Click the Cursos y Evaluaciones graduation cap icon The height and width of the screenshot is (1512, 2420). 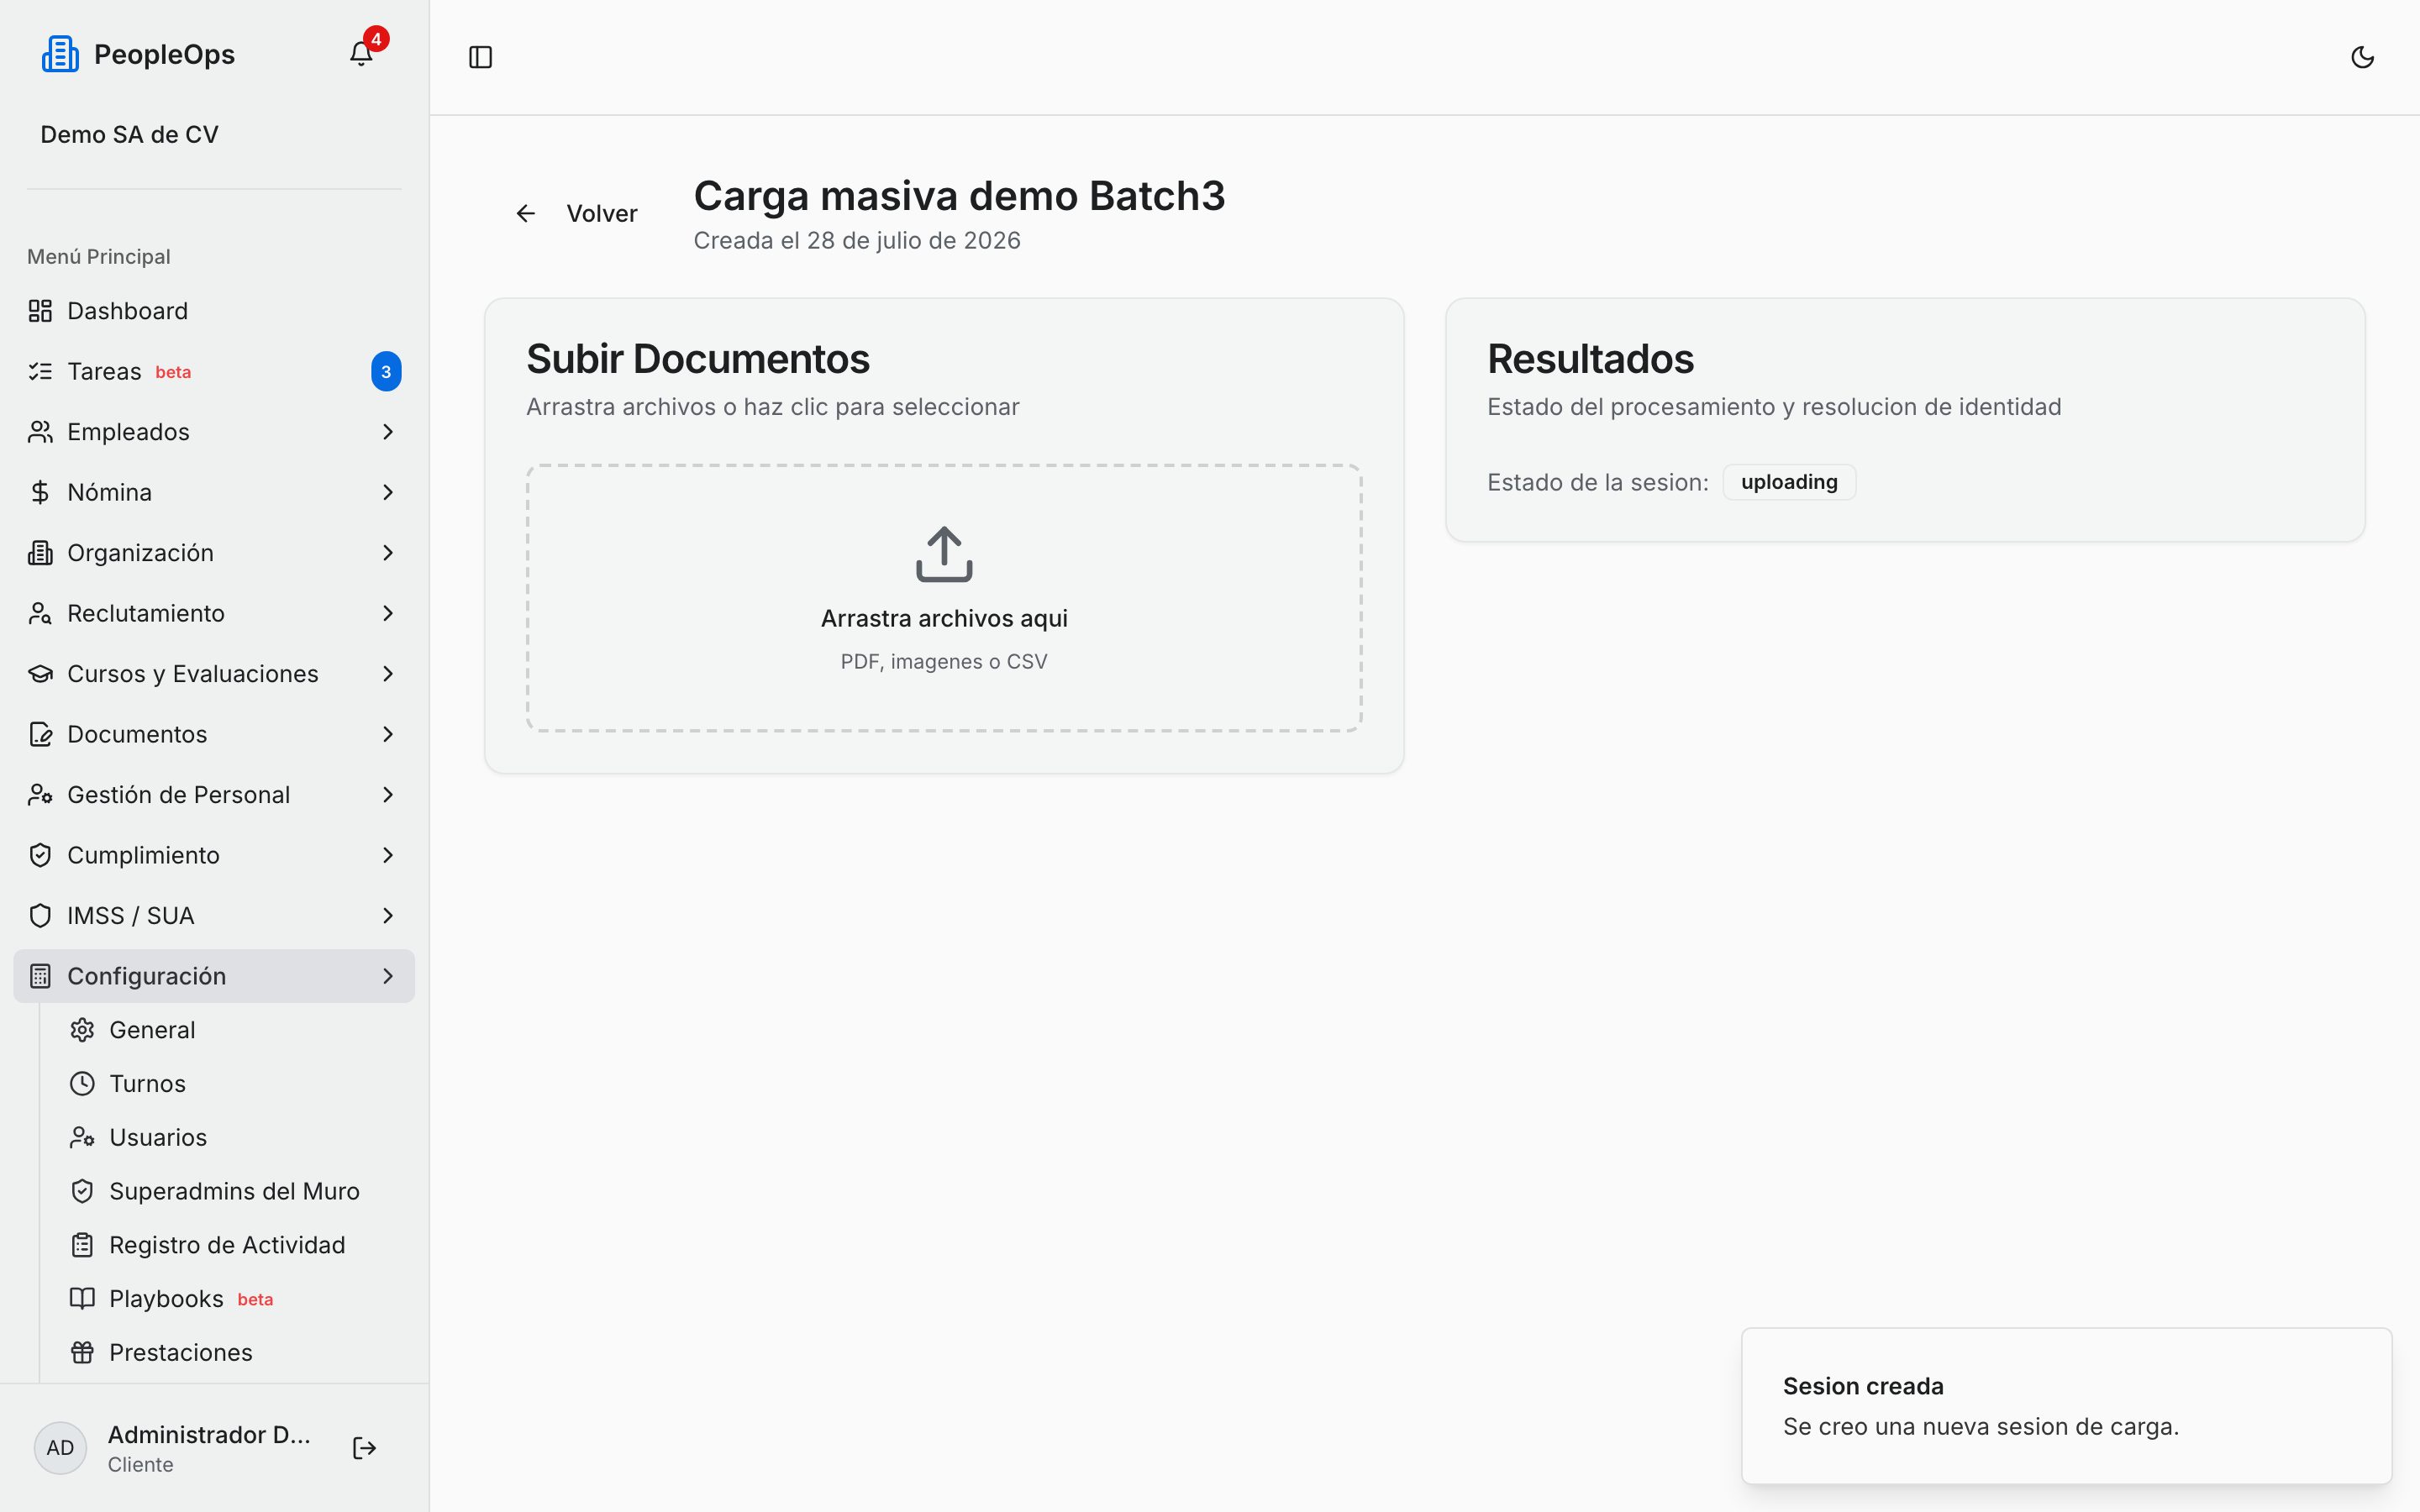40,674
